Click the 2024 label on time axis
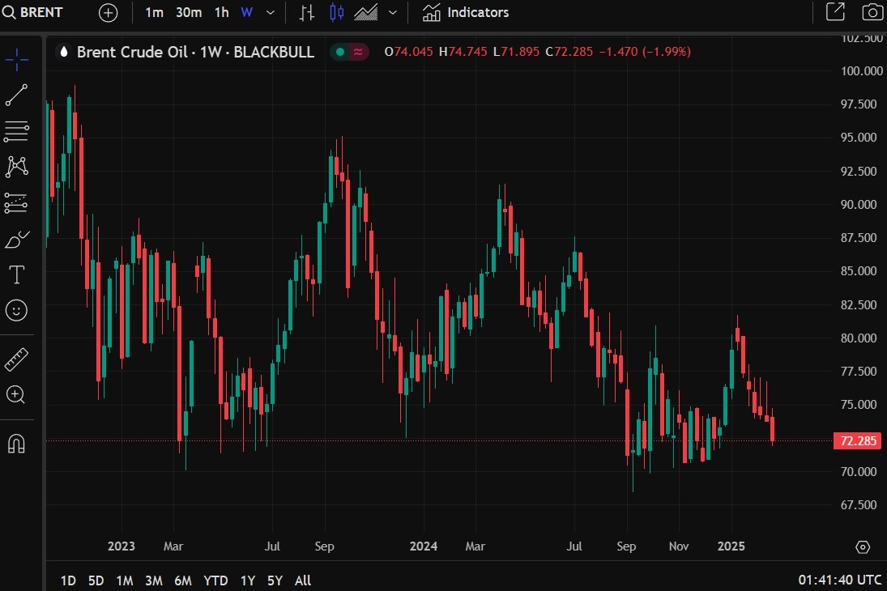 tap(423, 546)
